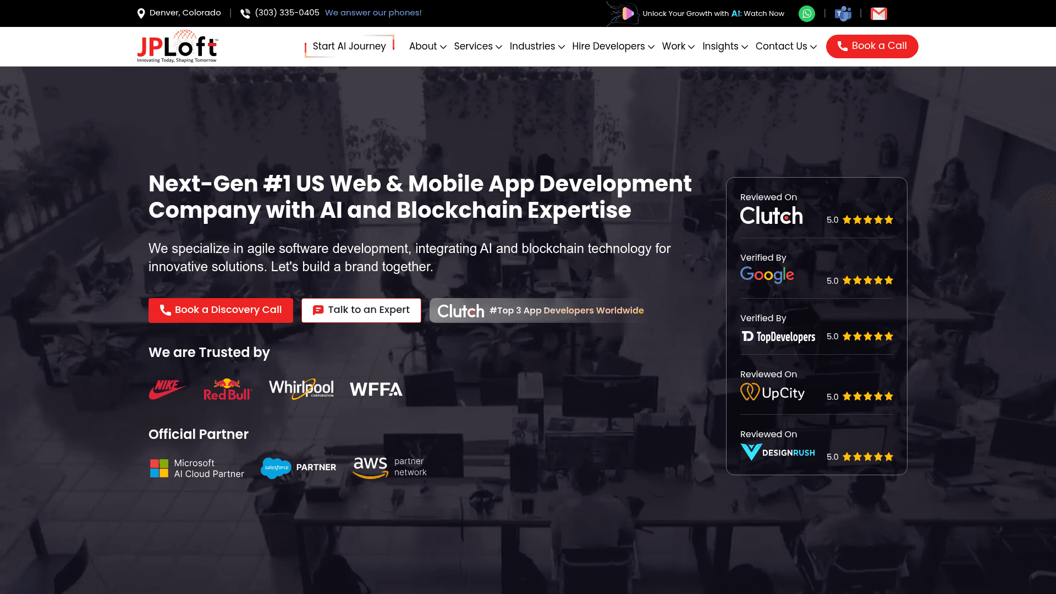Click the JPLoft logo

[x=177, y=46]
